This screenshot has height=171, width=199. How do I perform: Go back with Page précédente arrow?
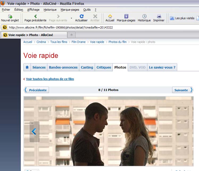tap(35, 18)
